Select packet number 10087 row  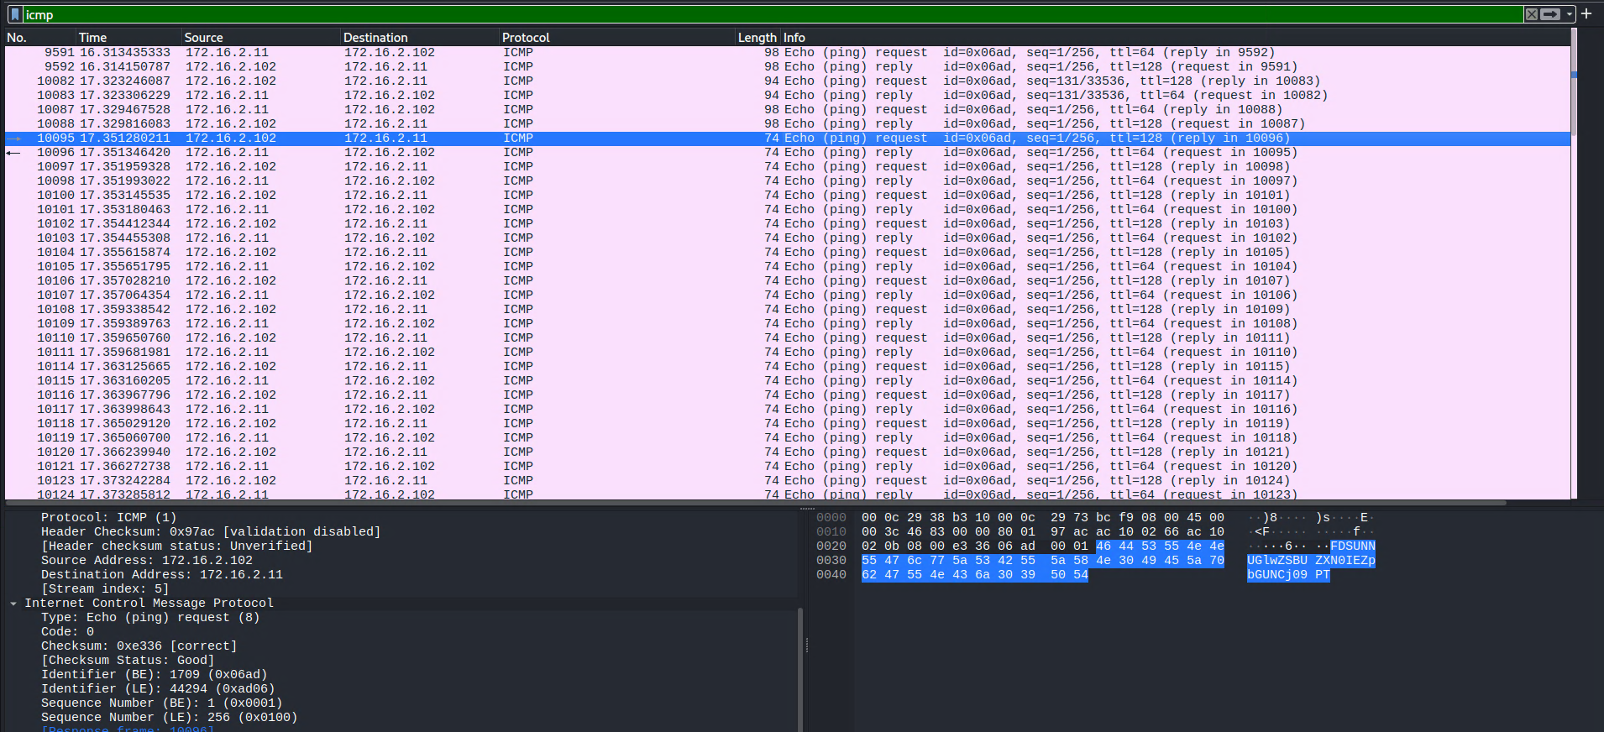pyautogui.click(x=787, y=110)
